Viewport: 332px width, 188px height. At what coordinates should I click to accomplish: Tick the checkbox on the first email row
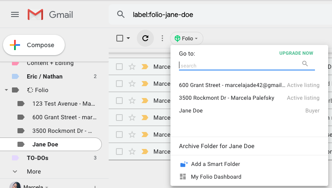[x=119, y=67]
